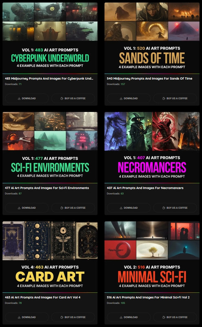Viewport: 202px width, 327px height.
Task: Click the download arrow icon on the Sci-Fi Environments card
Action: click(x=19, y=208)
